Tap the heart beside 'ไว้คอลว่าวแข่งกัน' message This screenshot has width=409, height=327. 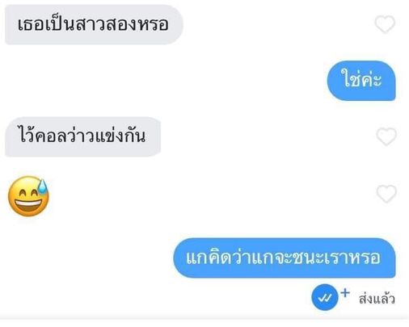point(386,136)
